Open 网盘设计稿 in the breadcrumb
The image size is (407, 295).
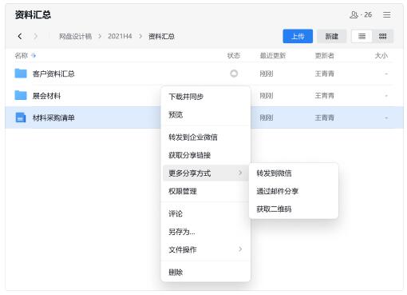coord(75,36)
